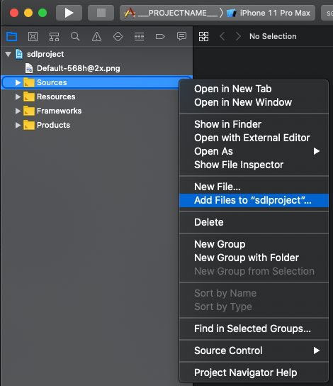The height and width of the screenshot is (386, 333).
Task: Expand the Resources group triangle
Action: click(x=18, y=96)
